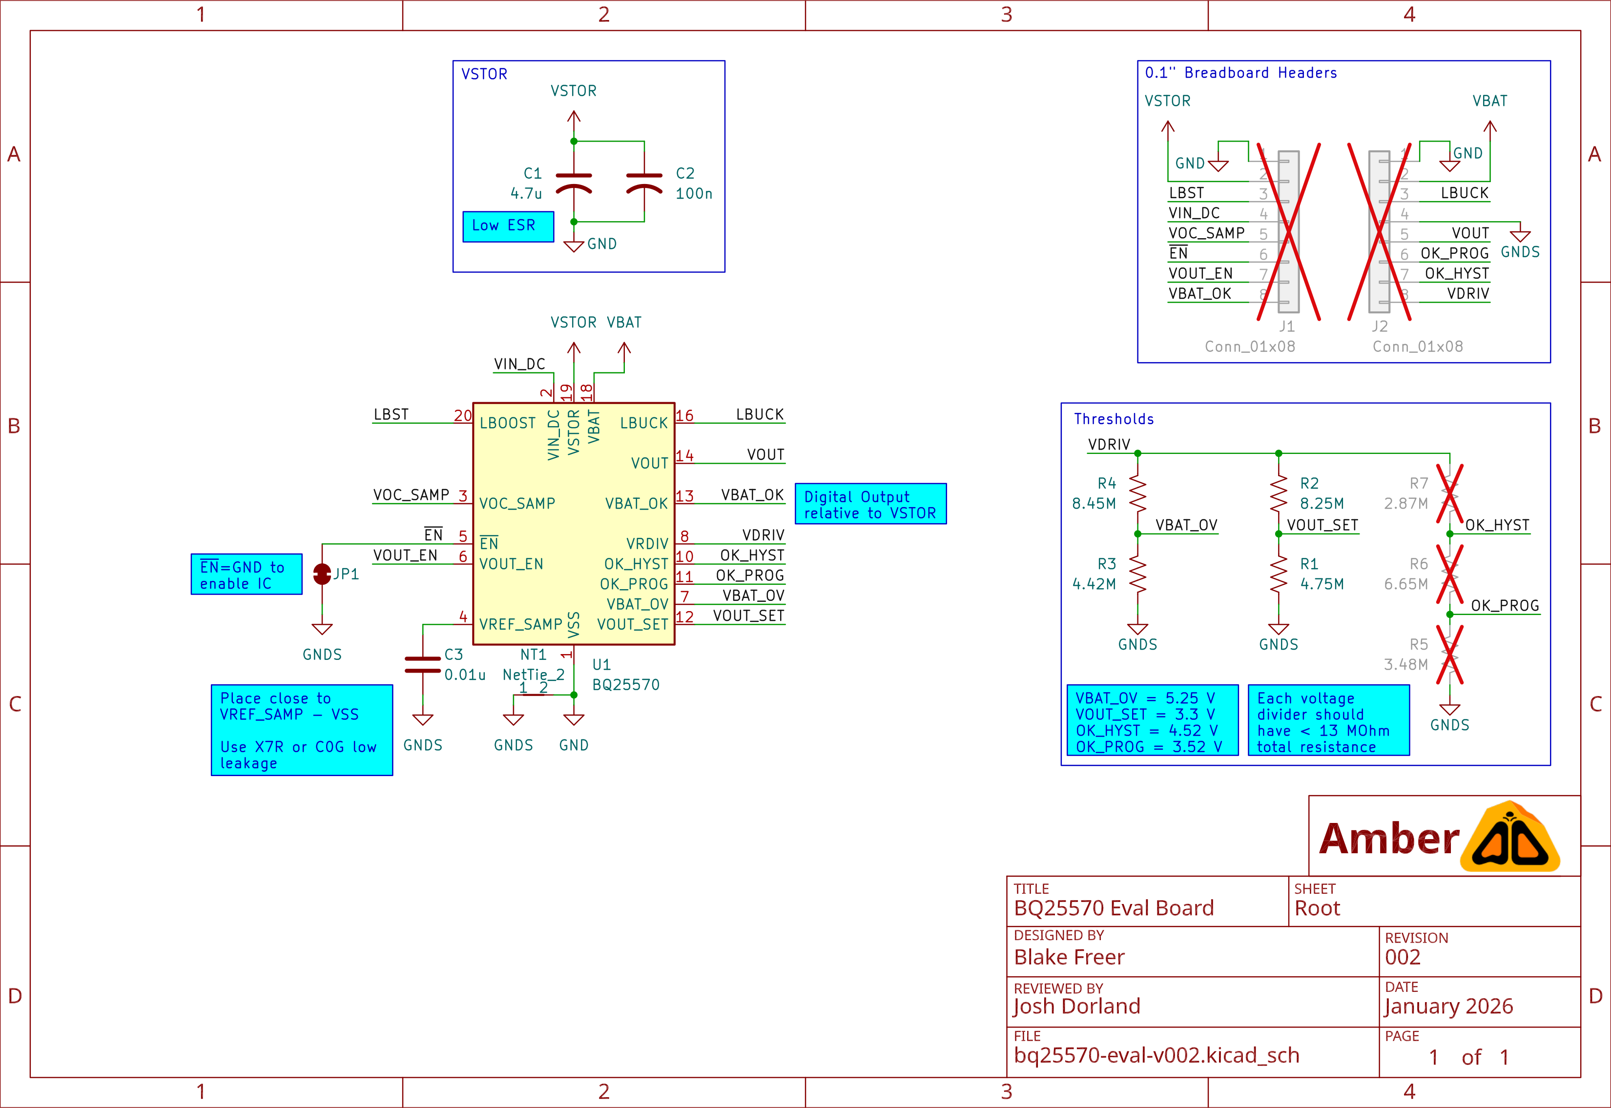This screenshot has width=1611, height=1108.
Task: Select the J1 connector symbol
Action: (1288, 232)
